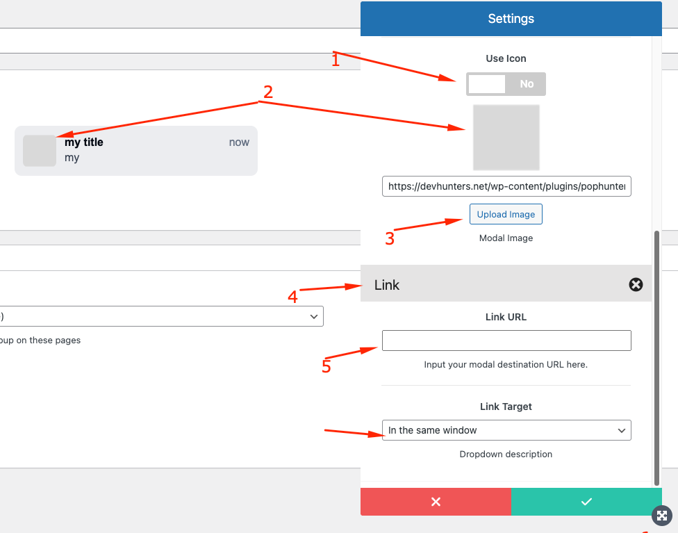
Task: Click the Modal Image caption text
Action: point(506,238)
